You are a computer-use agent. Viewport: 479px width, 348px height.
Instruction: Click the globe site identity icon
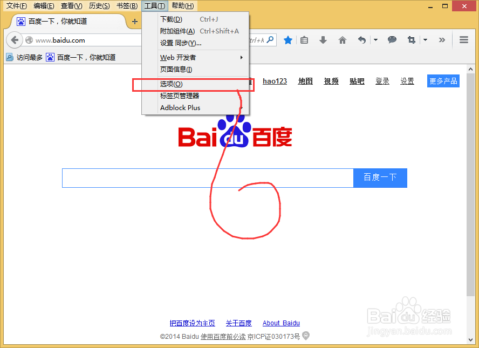(x=29, y=40)
